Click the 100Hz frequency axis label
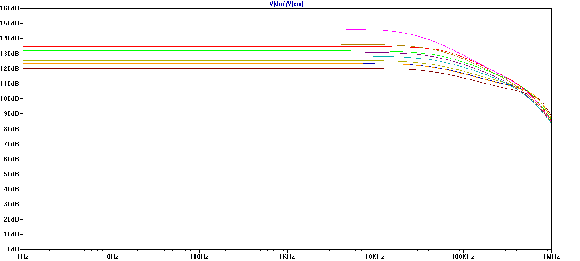 pyautogui.click(x=199, y=257)
